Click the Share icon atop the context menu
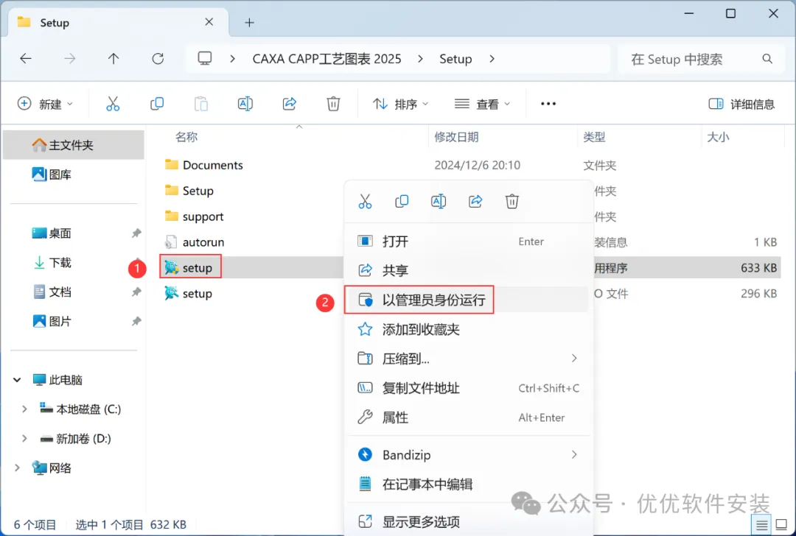796x536 pixels. [475, 201]
